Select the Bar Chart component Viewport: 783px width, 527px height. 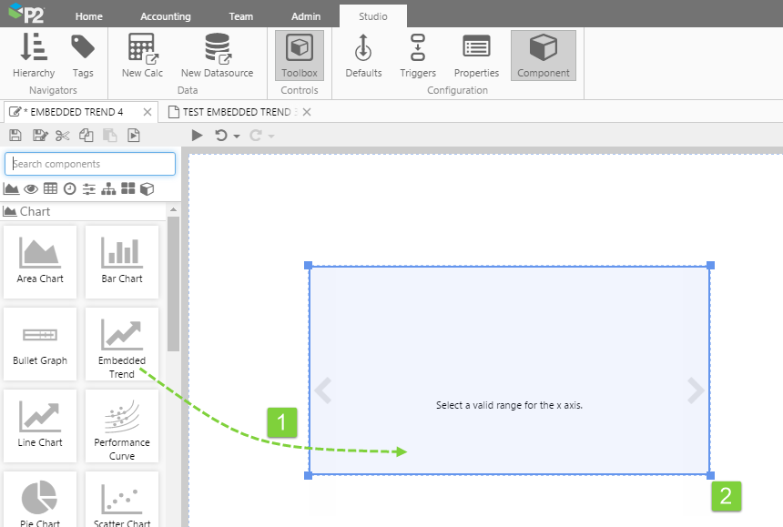[122, 261]
